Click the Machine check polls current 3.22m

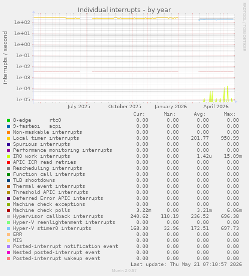click(x=144, y=210)
